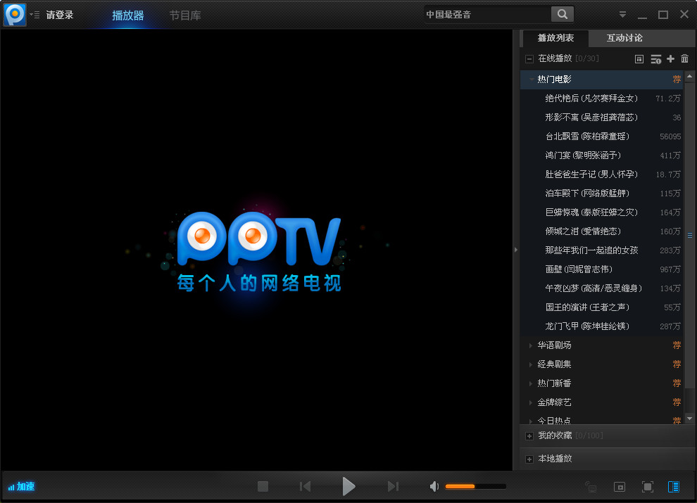Click the 荐 badge on 热门电影 row
The image size is (697, 503).
677,79
